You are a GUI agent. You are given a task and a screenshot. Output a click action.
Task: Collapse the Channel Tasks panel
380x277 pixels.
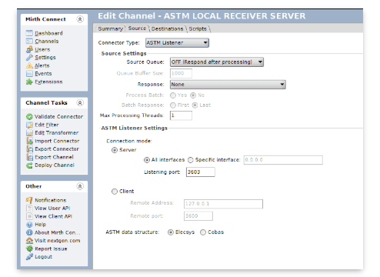(x=80, y=103)
